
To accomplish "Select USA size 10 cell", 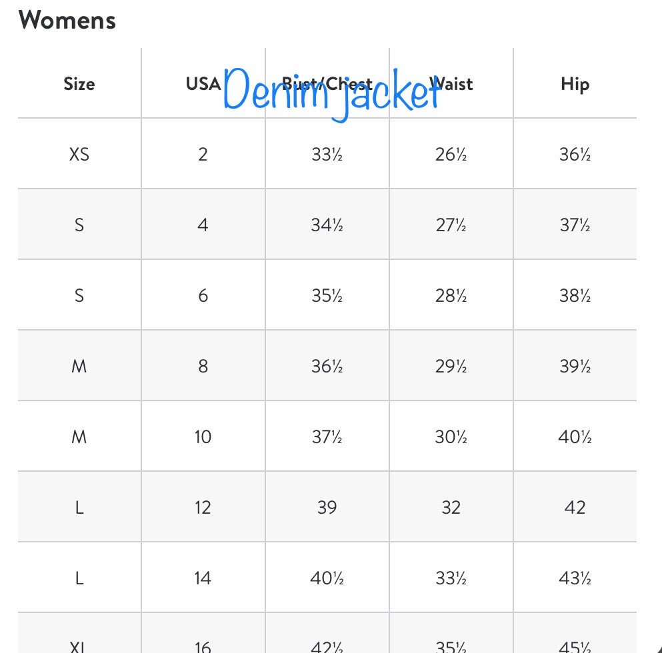I will [203, 437].
